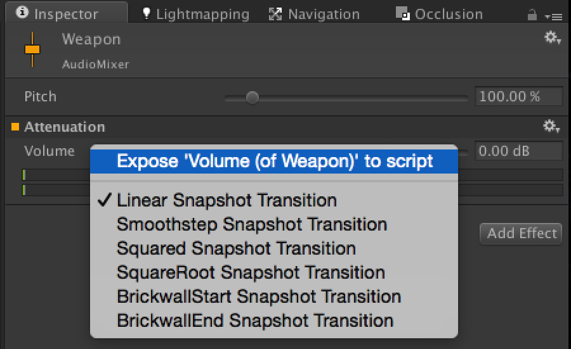Click the Add Effect button

(522, 233)
